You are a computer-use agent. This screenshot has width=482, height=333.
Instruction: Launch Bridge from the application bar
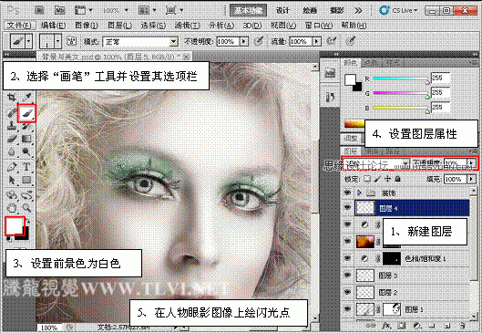point(39,11)
